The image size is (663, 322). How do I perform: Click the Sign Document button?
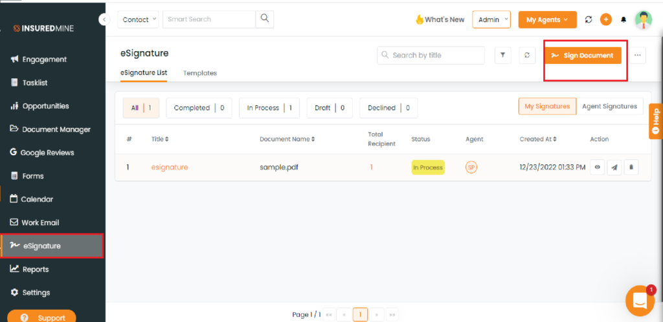pyautogui.click(x=583, y=56)
